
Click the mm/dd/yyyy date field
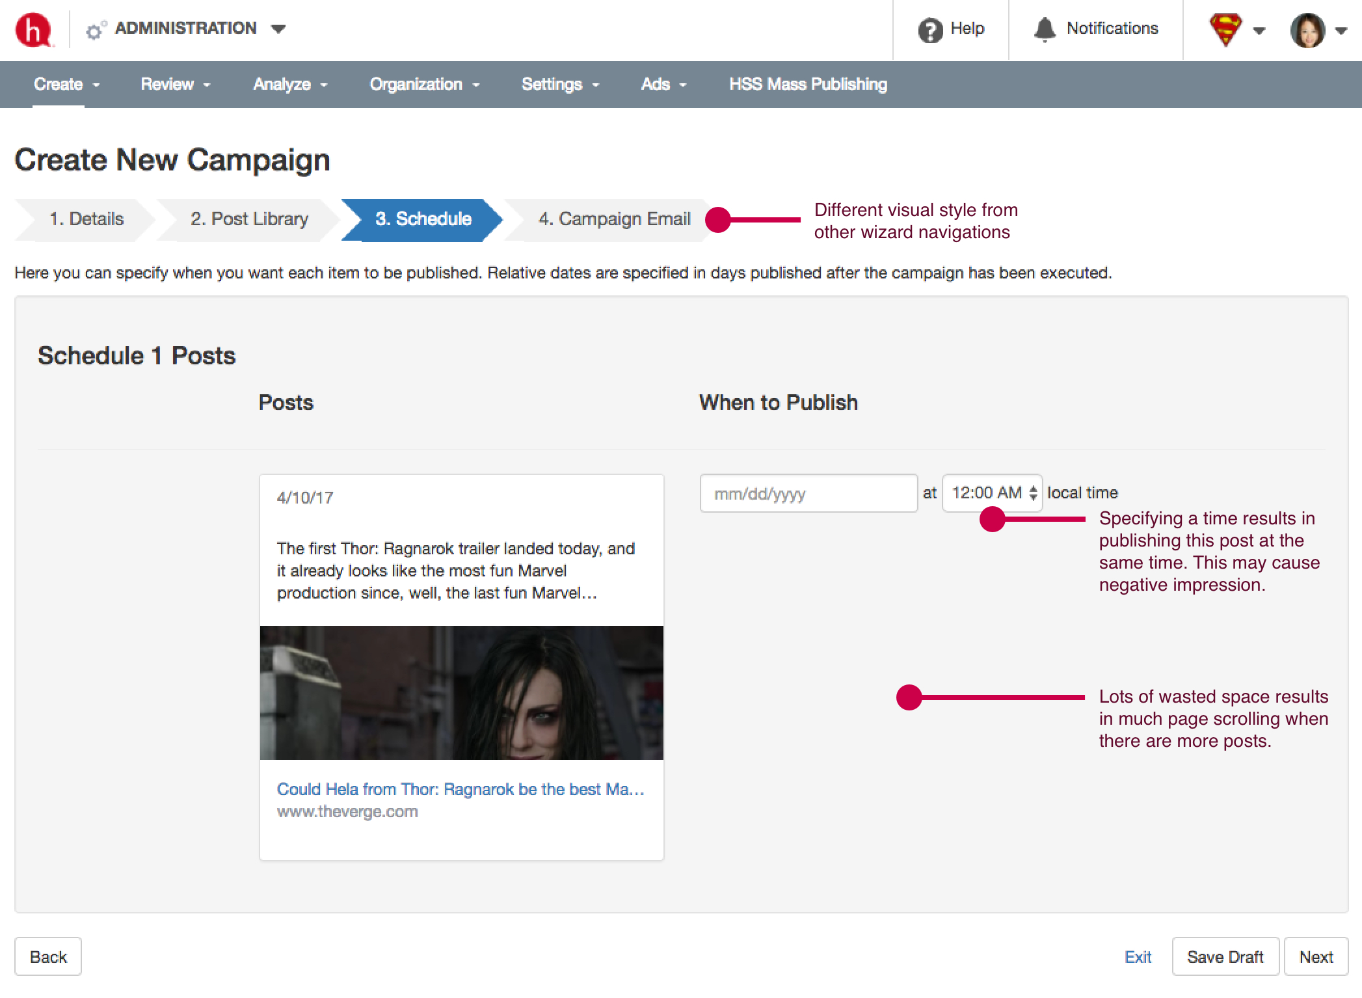coord(808,494)
